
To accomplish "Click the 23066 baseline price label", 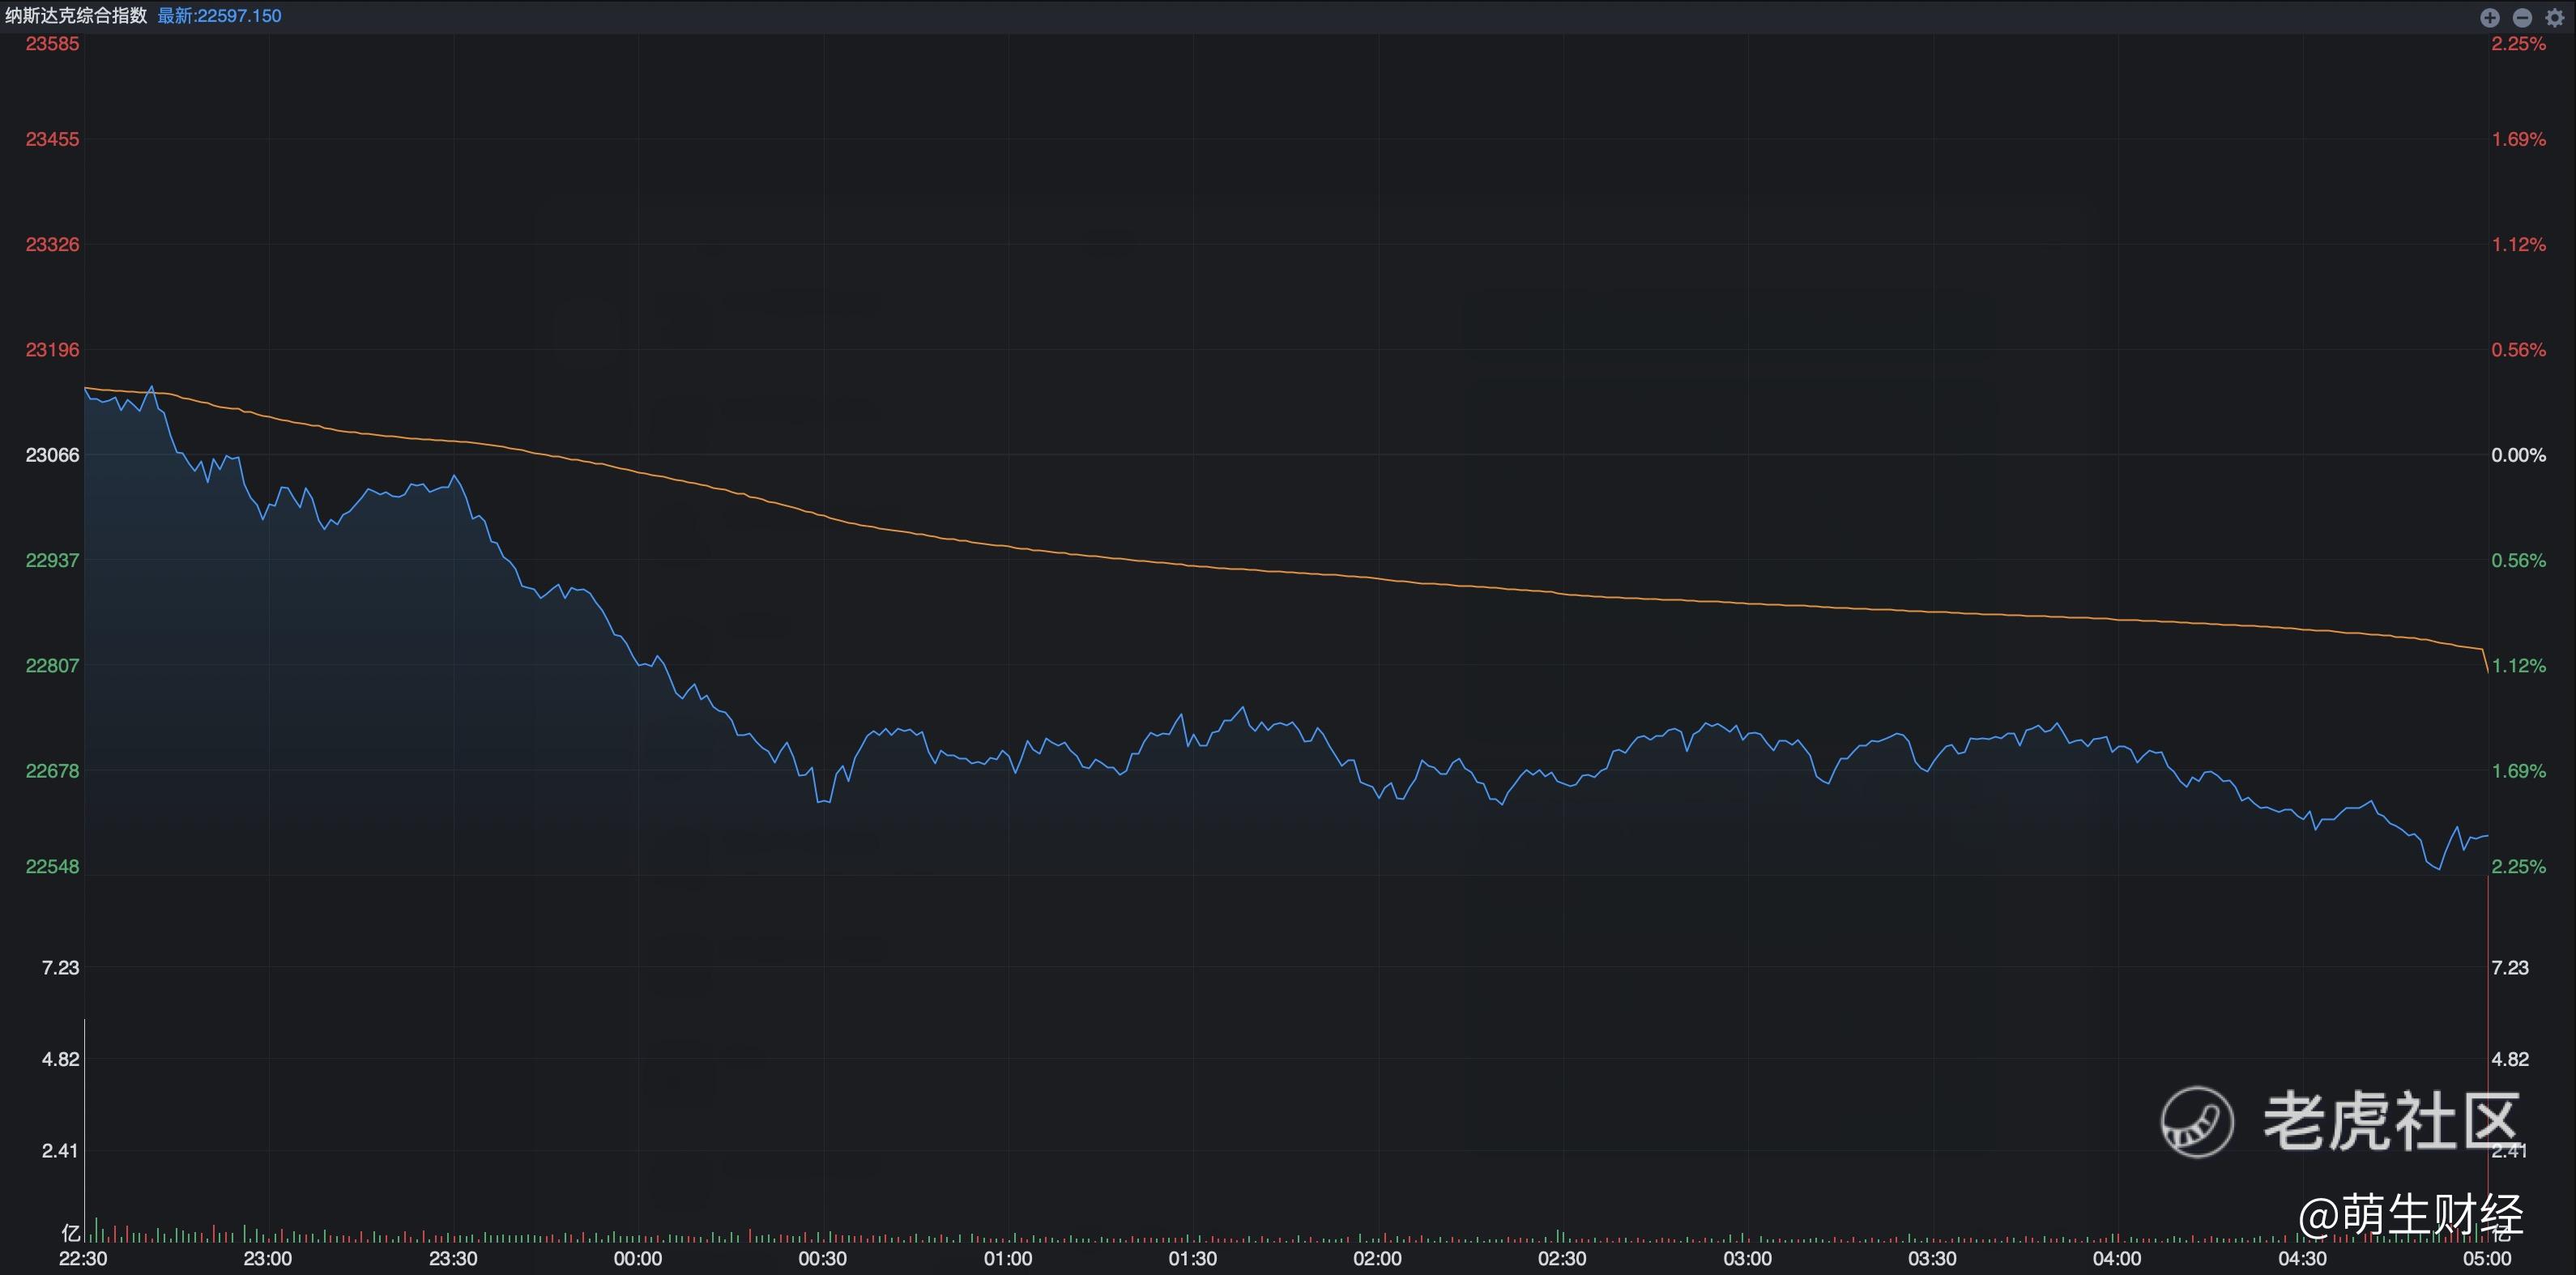I will (52, 455).
